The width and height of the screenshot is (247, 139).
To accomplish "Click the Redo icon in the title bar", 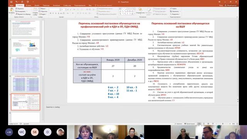I will [x=22, y=2].
